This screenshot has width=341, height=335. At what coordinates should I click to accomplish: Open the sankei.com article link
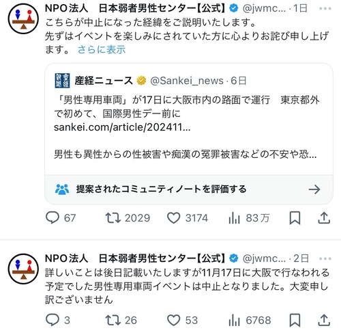click(x=122, y=127)
